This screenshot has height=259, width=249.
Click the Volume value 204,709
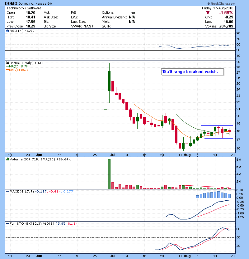coord(226,26)
